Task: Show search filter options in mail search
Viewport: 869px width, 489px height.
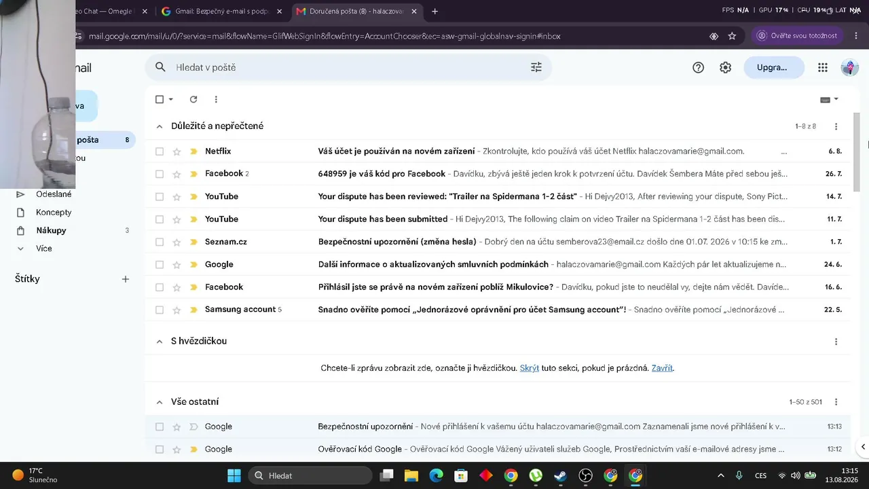Action: coord(536,67)
